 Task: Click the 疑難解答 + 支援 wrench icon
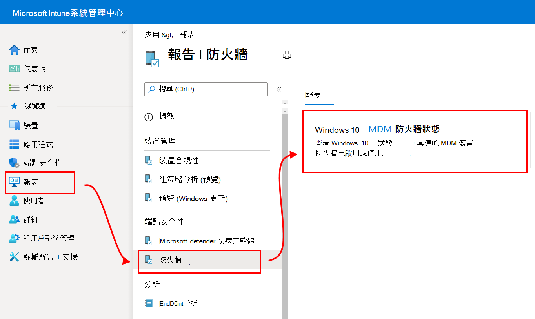click(x=14, y=257)
